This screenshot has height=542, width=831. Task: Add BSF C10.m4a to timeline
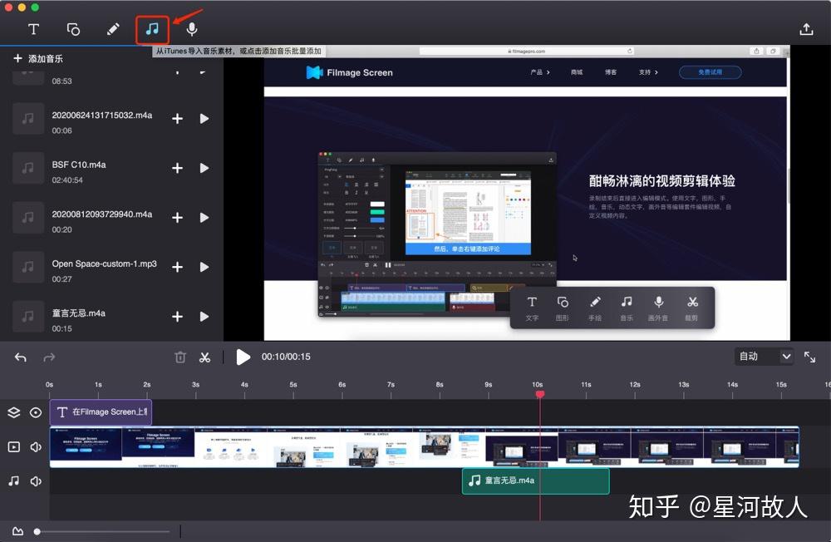click(x=178, y=168)
